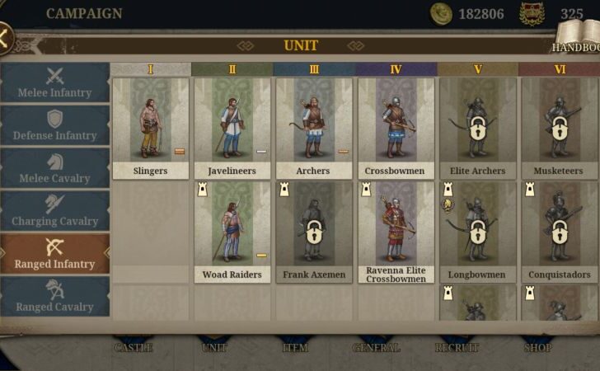600x371 pixels.
Task: Tap the crown medal icon
Action: coord(532,14)
